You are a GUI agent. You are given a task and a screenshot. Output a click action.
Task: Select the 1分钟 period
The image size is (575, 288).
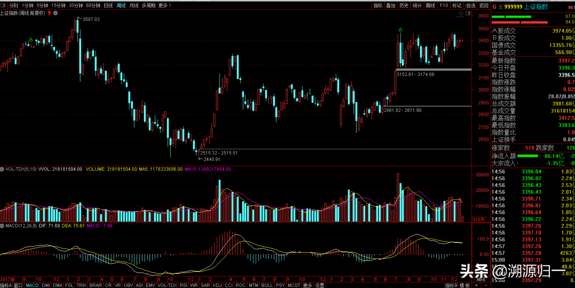click(x=27, y=5)
